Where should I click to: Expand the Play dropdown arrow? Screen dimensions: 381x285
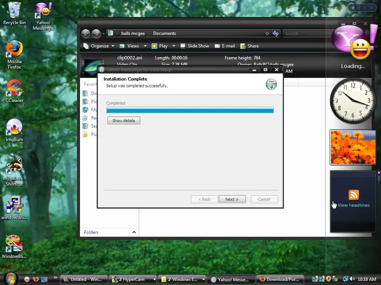pyautogui.click(x=174, y=46)
